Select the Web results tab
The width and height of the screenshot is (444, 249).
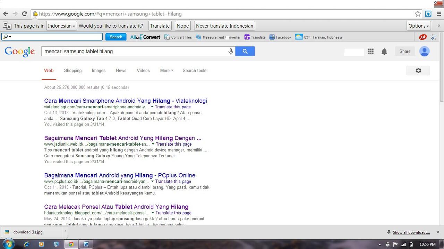point(49,70)
